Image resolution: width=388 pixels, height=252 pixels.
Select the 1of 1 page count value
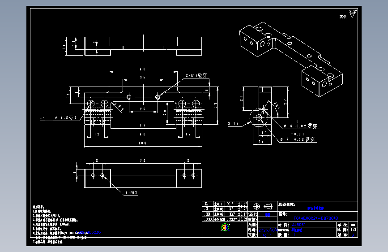[x=267, y=235]
